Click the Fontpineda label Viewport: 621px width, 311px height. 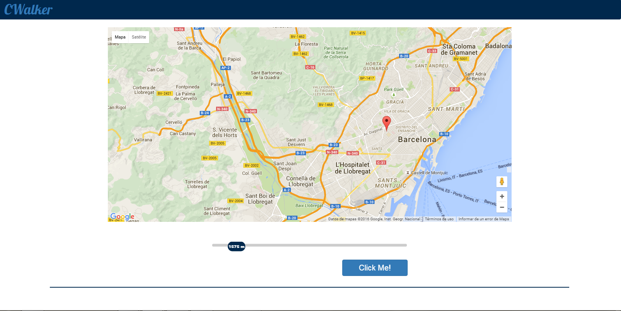[x=187, y=87]
